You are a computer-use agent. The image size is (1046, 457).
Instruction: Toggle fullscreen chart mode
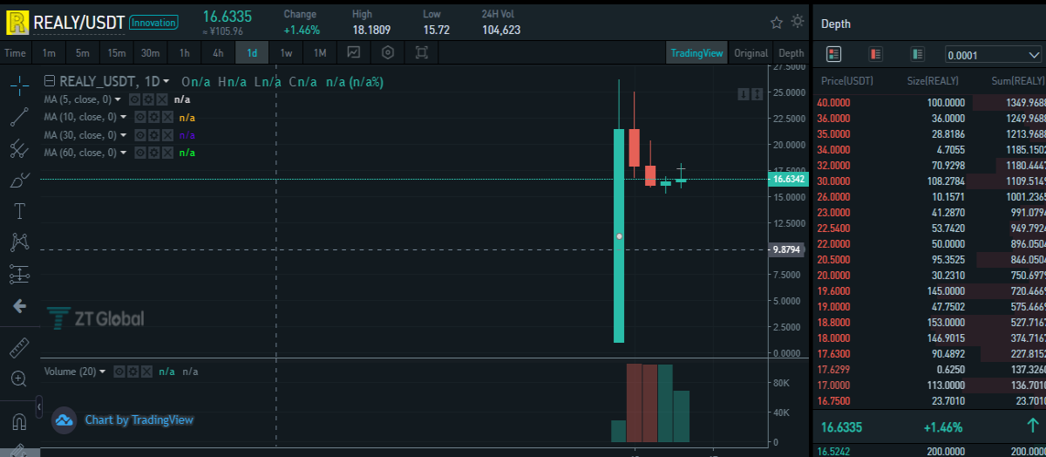pyautogui.click(x=422, y=52)
